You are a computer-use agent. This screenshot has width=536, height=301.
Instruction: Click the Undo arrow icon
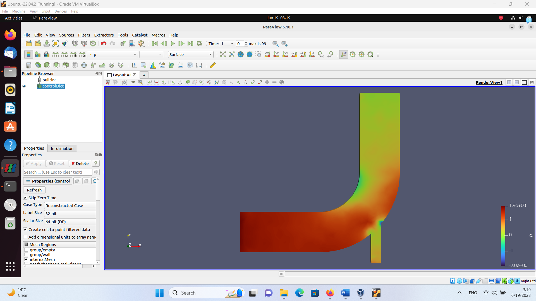(x=104, y=43)
